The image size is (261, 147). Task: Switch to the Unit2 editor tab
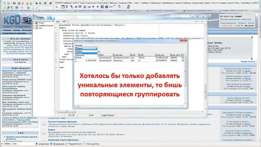click(58, 22)
